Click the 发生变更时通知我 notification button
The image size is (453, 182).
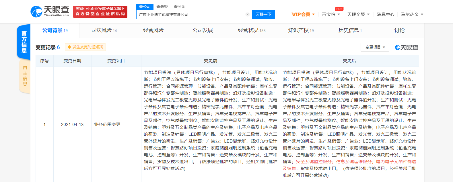point(85,47)
